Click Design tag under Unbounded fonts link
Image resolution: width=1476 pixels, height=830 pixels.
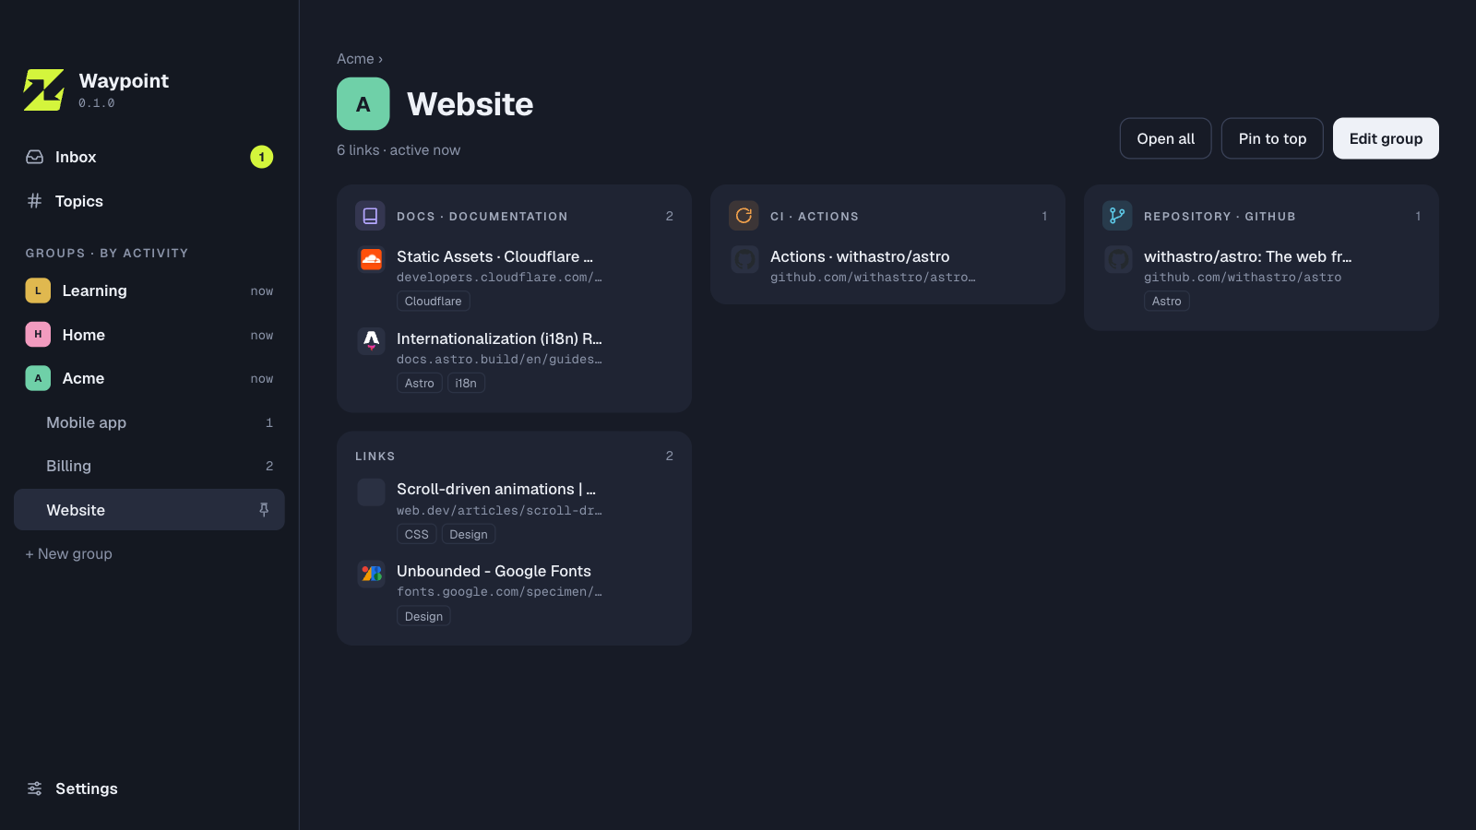tap(423, 617)
